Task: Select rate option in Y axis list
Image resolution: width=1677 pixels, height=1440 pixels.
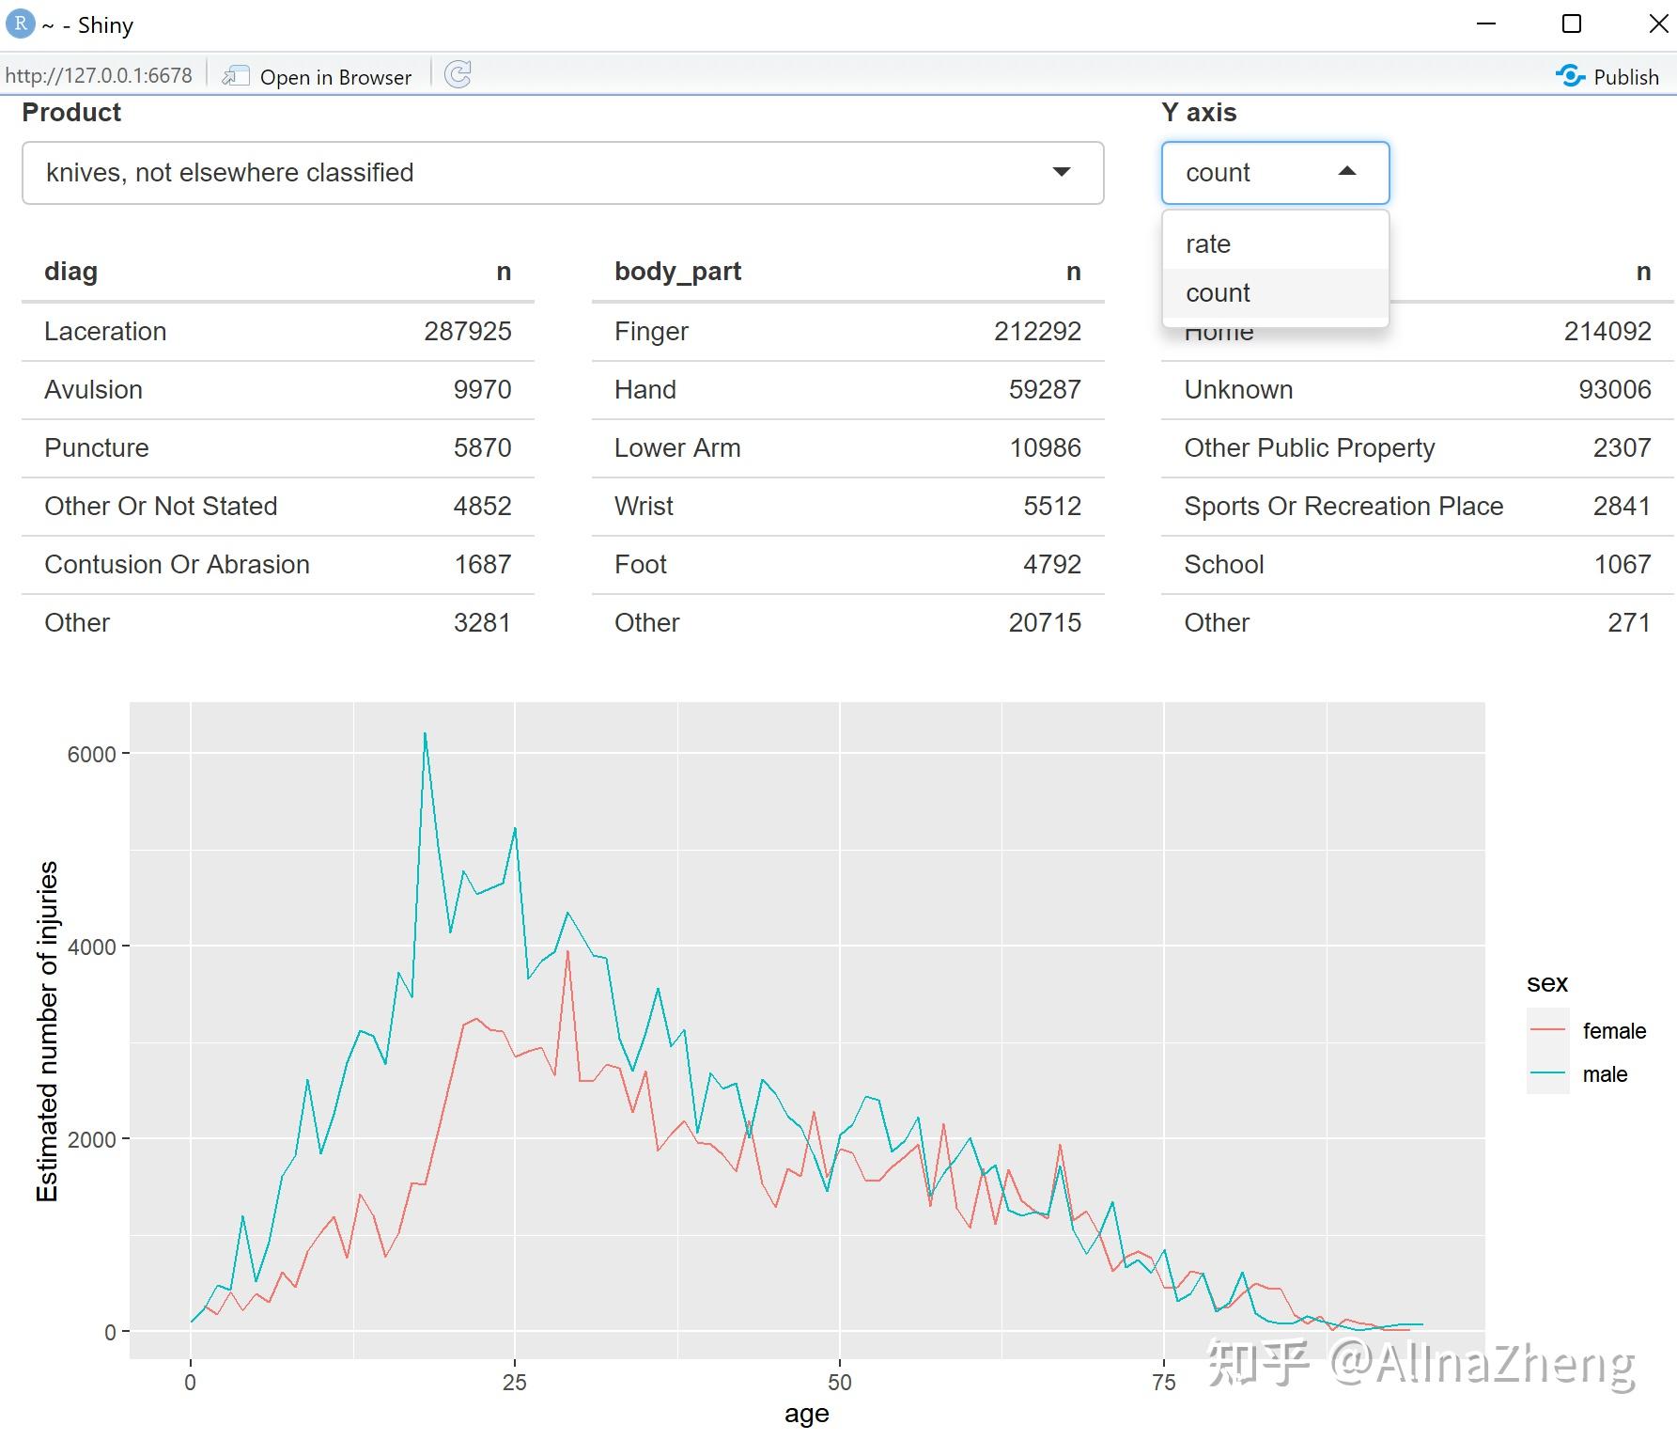Action: 1275,244
